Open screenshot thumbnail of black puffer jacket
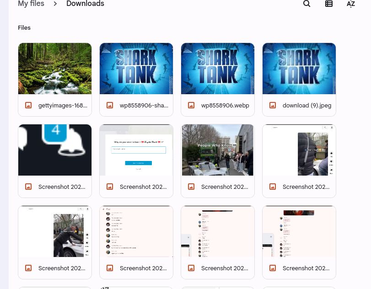Viewport: 371px width, 289px height. (x=299, y=150)
